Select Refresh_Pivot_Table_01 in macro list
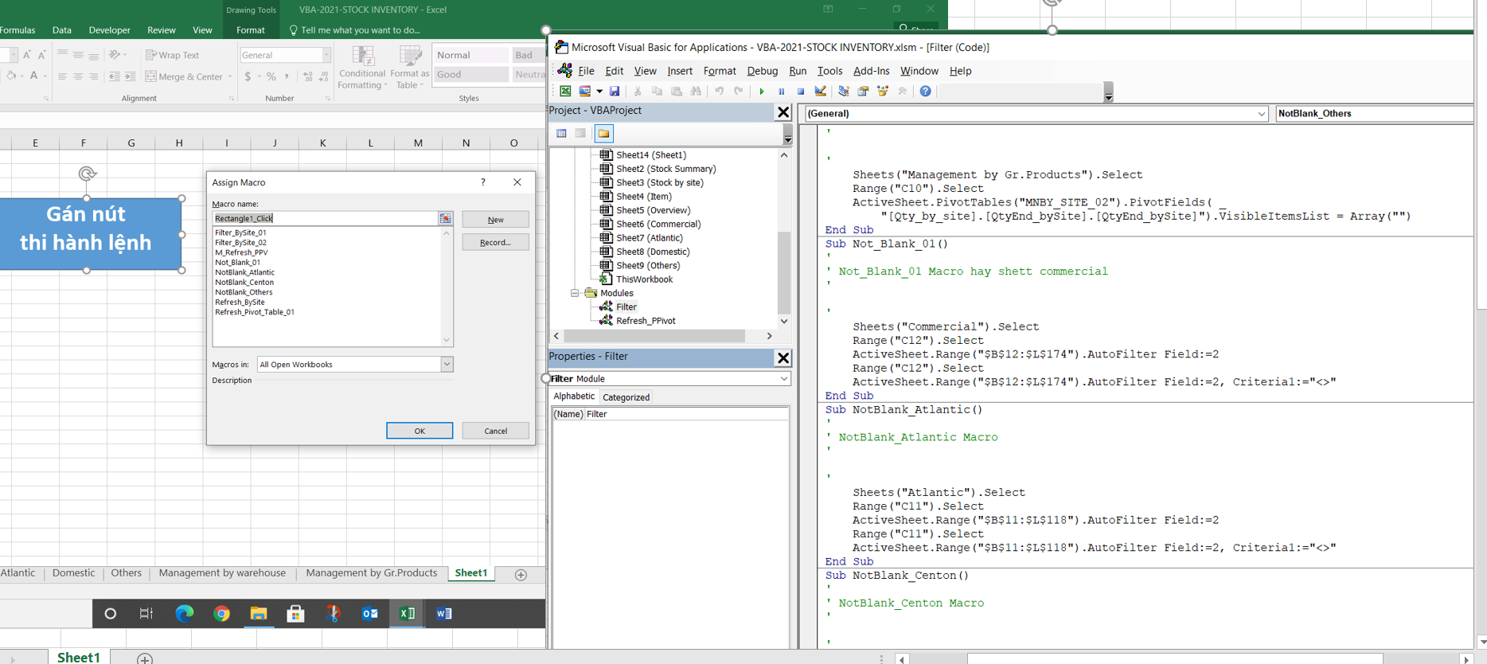1487x664 pixels. (x=255, y=312)
